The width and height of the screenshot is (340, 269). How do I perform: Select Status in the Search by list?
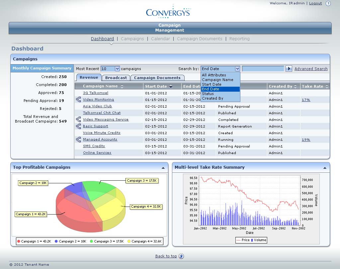208,94
